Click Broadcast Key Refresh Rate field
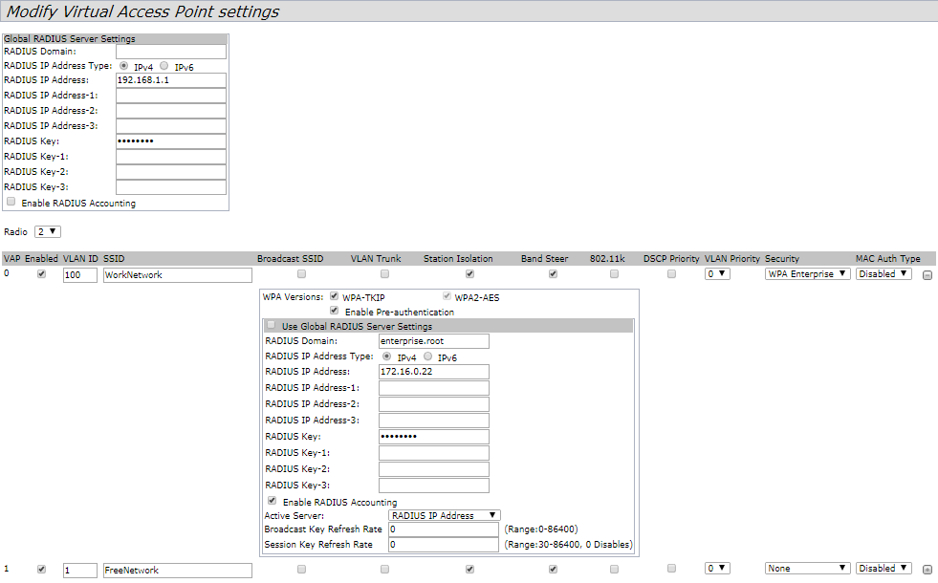 444,529
